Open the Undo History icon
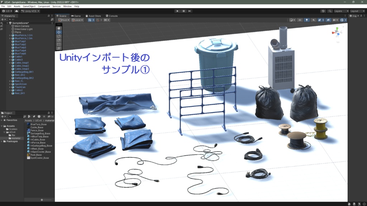This screenshot has height=206, width=367. (323, 11)
